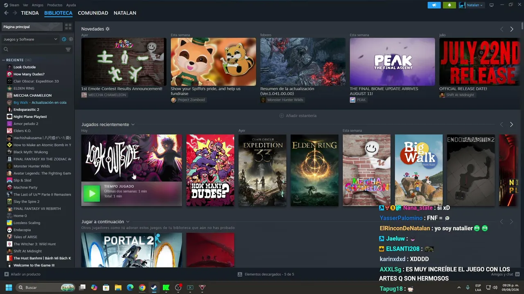Open the Ver menu
The width and height of the screenshot is (524, 294).
26,5
